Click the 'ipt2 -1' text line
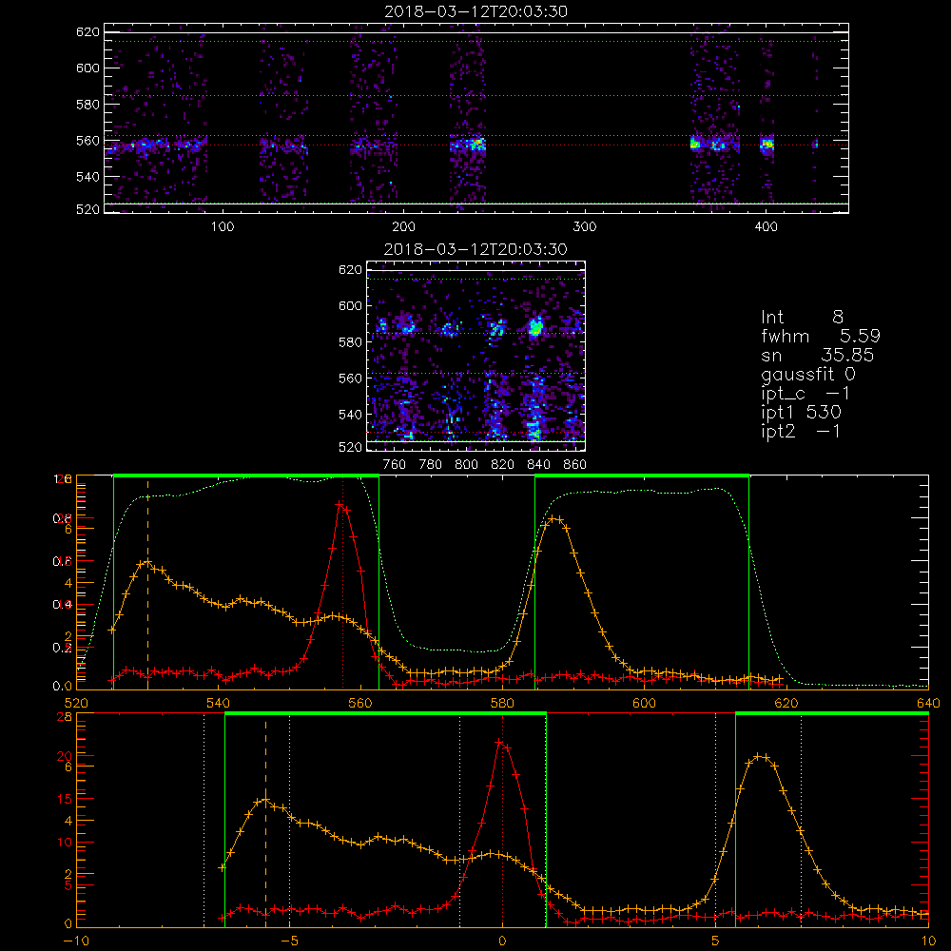The width and height of the screenshot is (951, 951). point(801,431)
